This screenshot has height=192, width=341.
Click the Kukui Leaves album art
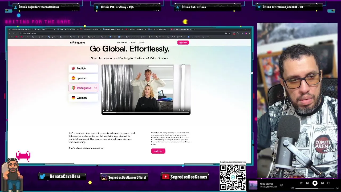[253, 185]
